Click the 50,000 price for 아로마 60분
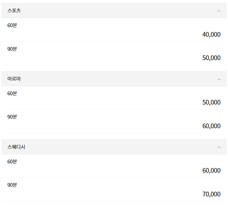Screen dimensions: 228x211 click(211, 102)
